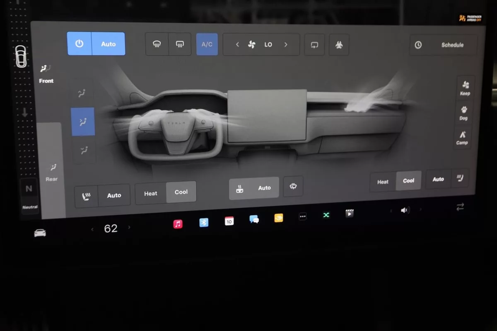Open the Music app in dock
The width and height of the screenshot is (497, 331).
[178, 224]
